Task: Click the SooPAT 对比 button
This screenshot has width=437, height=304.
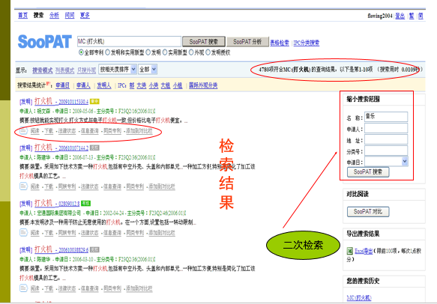Action: click(368, 212)
